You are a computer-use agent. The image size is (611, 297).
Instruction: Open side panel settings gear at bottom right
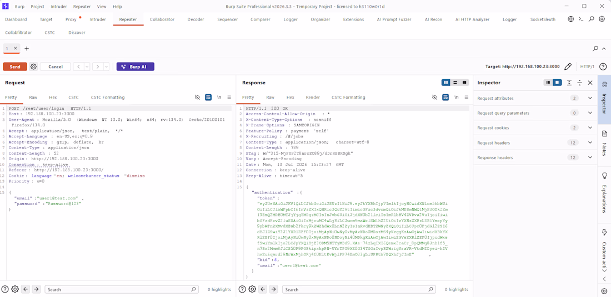click(604, 291)
